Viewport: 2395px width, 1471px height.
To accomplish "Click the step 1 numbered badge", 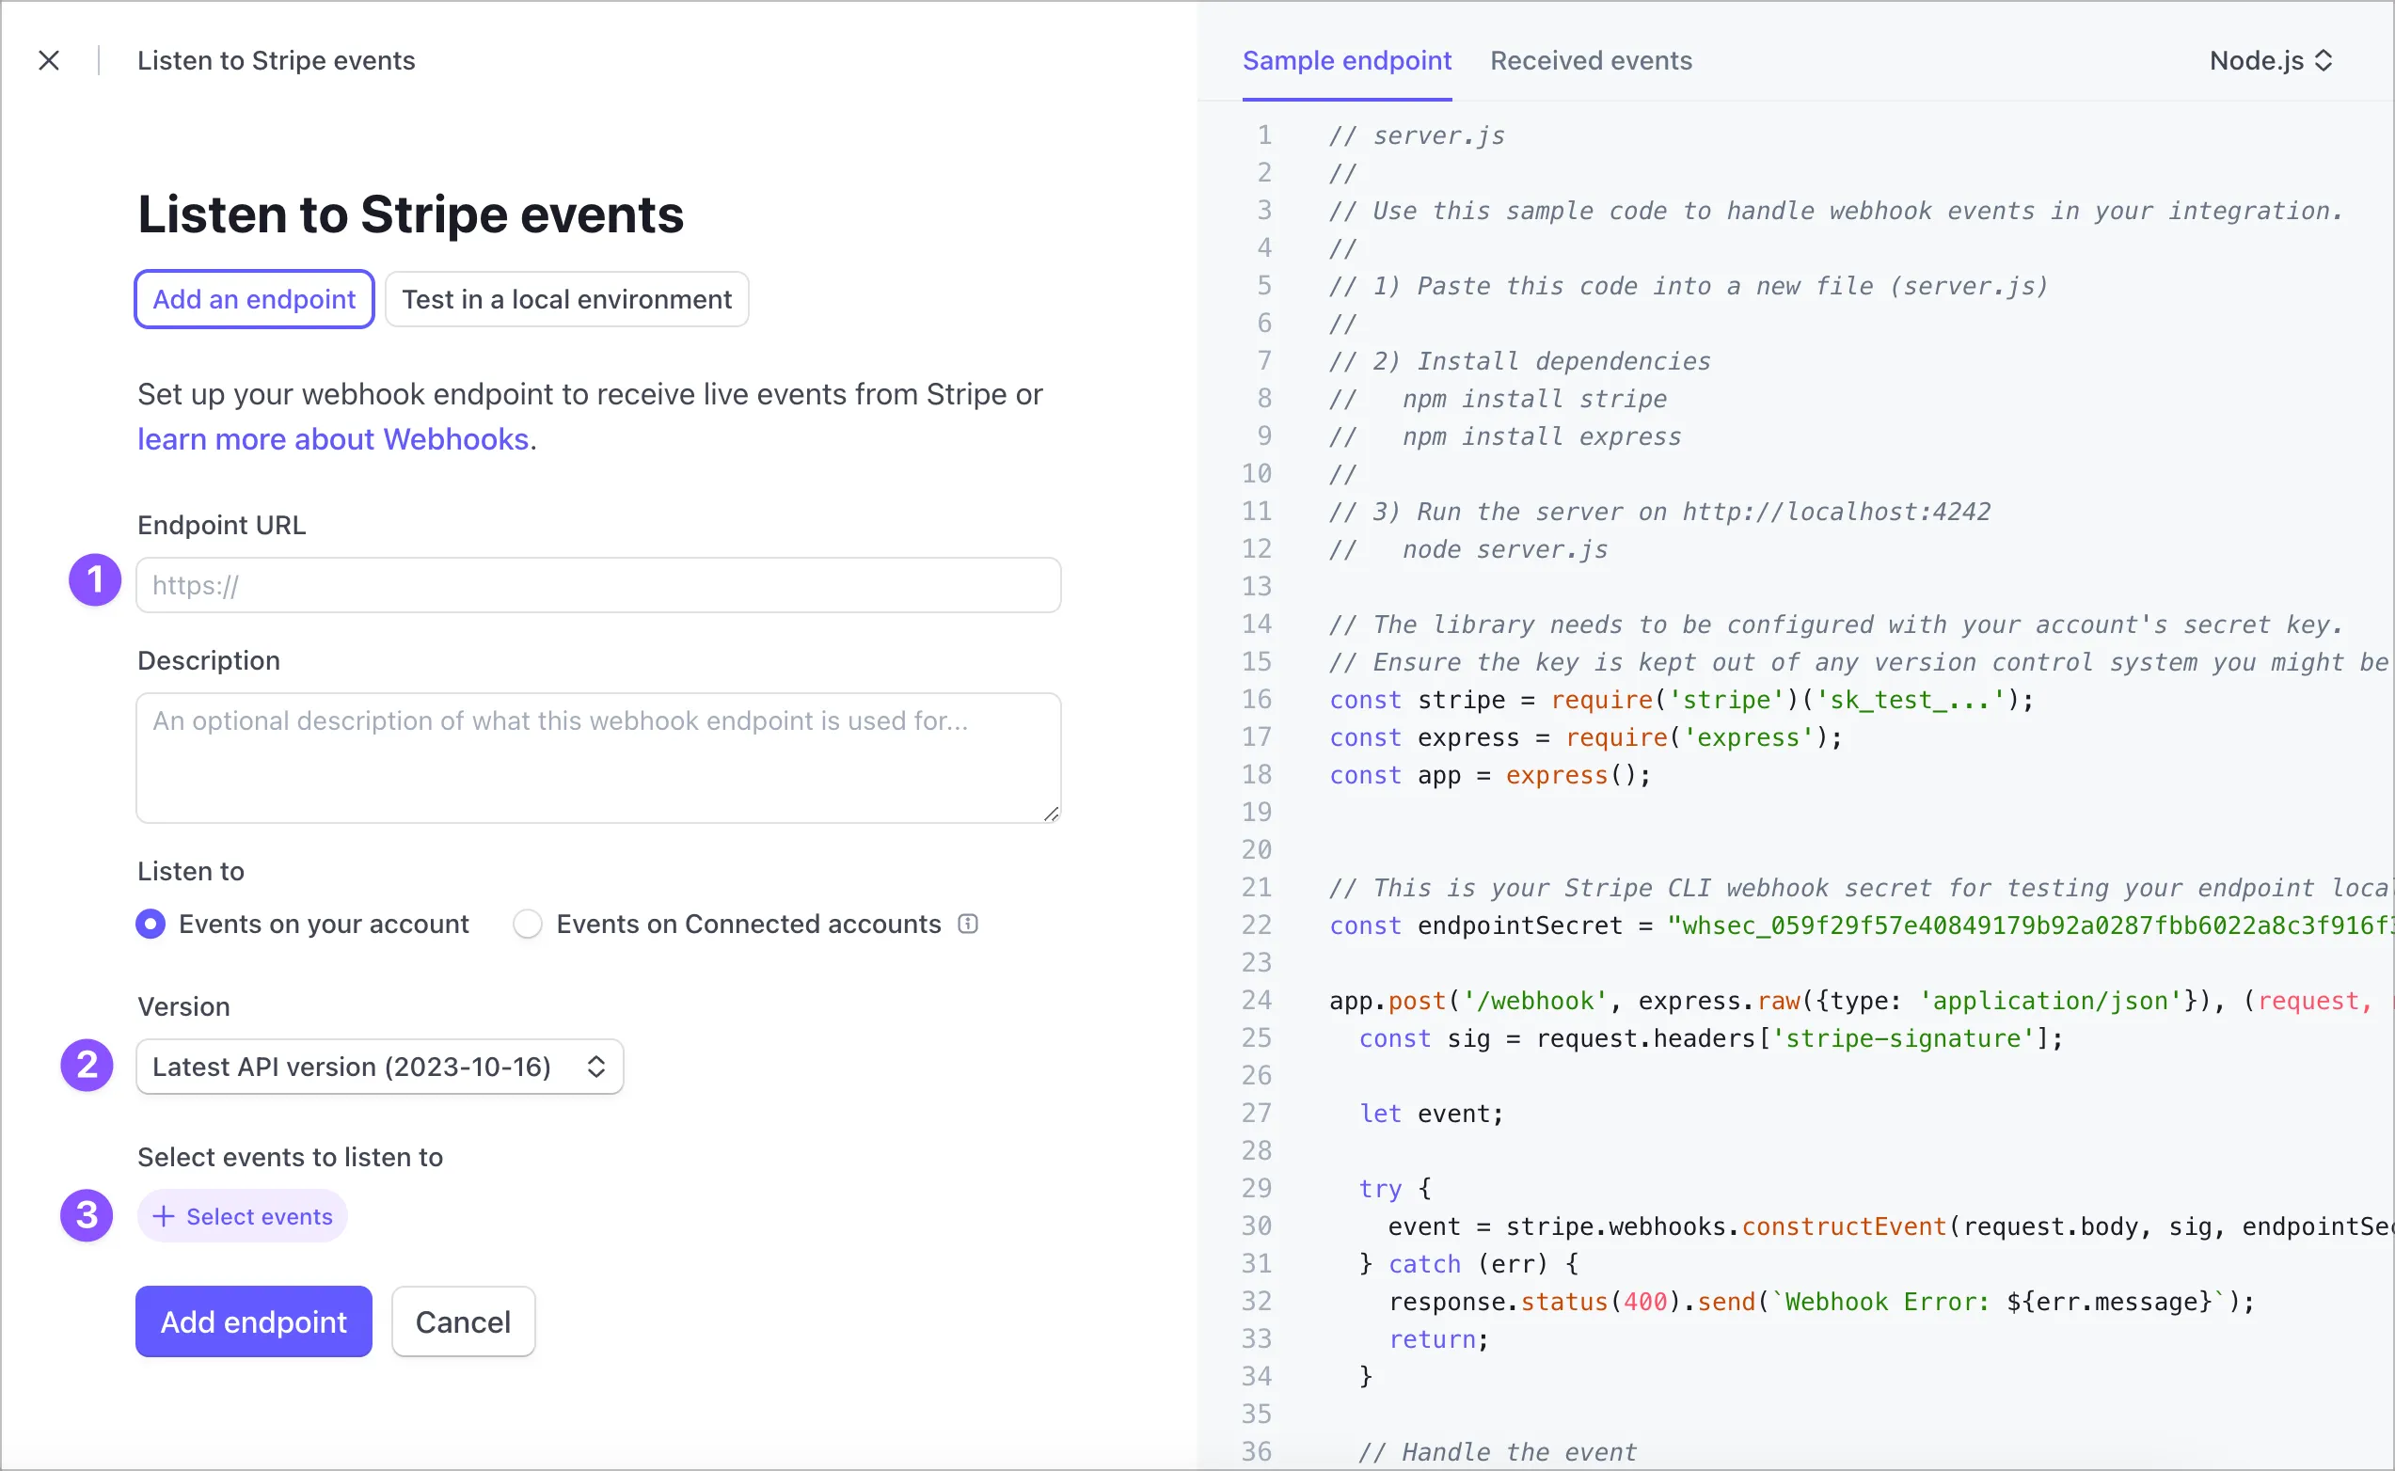I will (94, 579).
